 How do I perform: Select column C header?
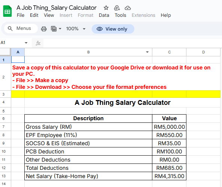[x=169, y=52]
